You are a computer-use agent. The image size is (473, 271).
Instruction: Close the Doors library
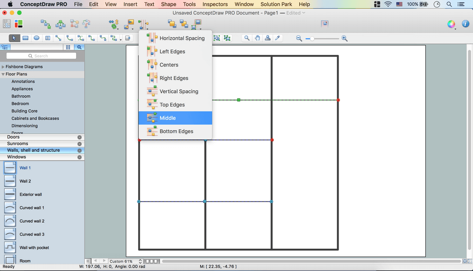[79, 137]
